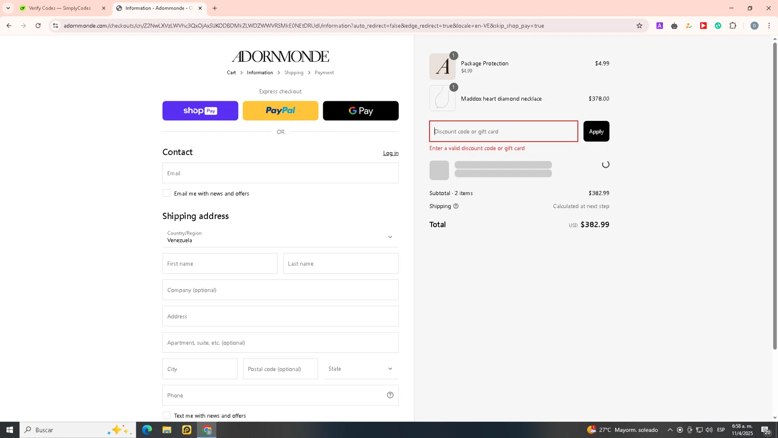This screenshot has height=438, width=778.
Task: Open the volume control in tray
Action: click(709, 430)
